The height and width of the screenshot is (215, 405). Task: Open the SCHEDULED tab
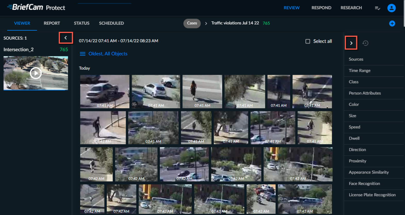pos(111,23)
